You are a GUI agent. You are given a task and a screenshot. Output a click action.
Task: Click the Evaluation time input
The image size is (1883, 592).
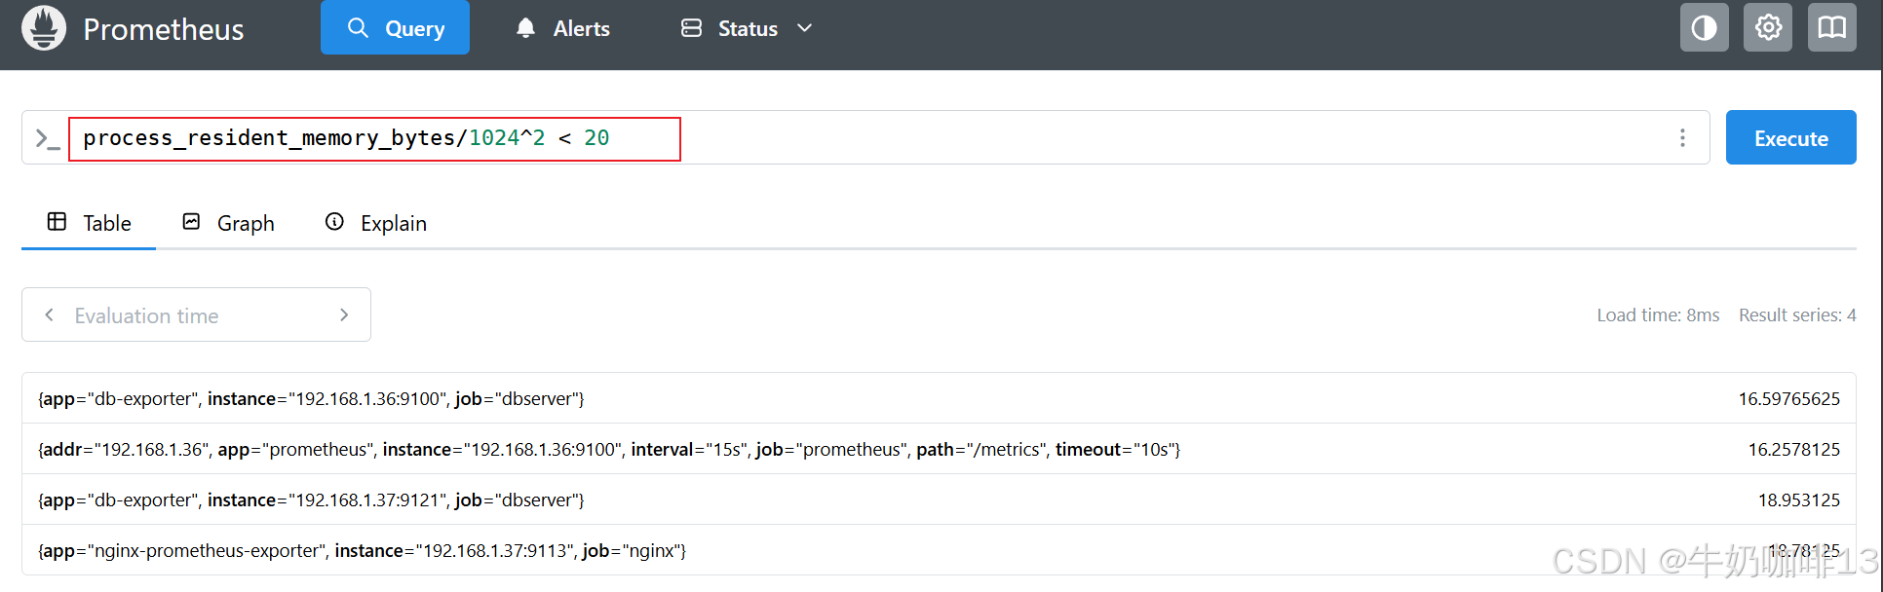point(197,315)
